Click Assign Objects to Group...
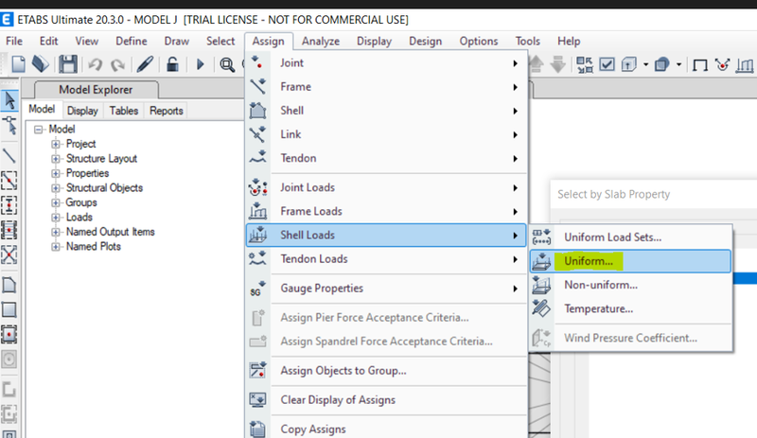This screenshot has height=438, width=757. (386, 371)
